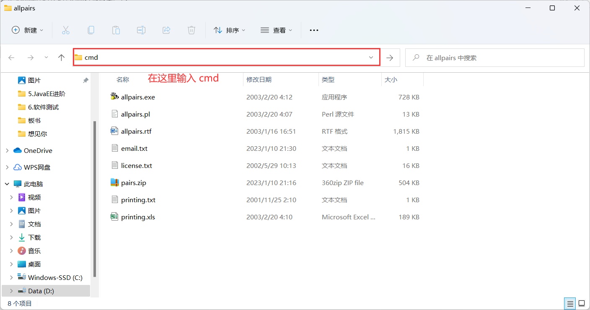
Task: Click the Cut scissors icon
Action: pos(66,30)
